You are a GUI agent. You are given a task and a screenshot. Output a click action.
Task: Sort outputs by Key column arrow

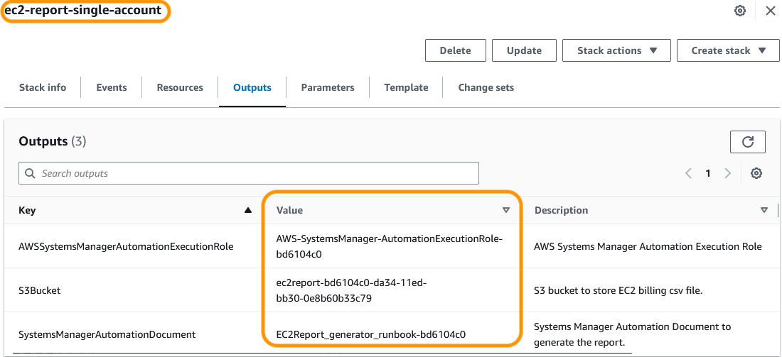coord(248,211)
